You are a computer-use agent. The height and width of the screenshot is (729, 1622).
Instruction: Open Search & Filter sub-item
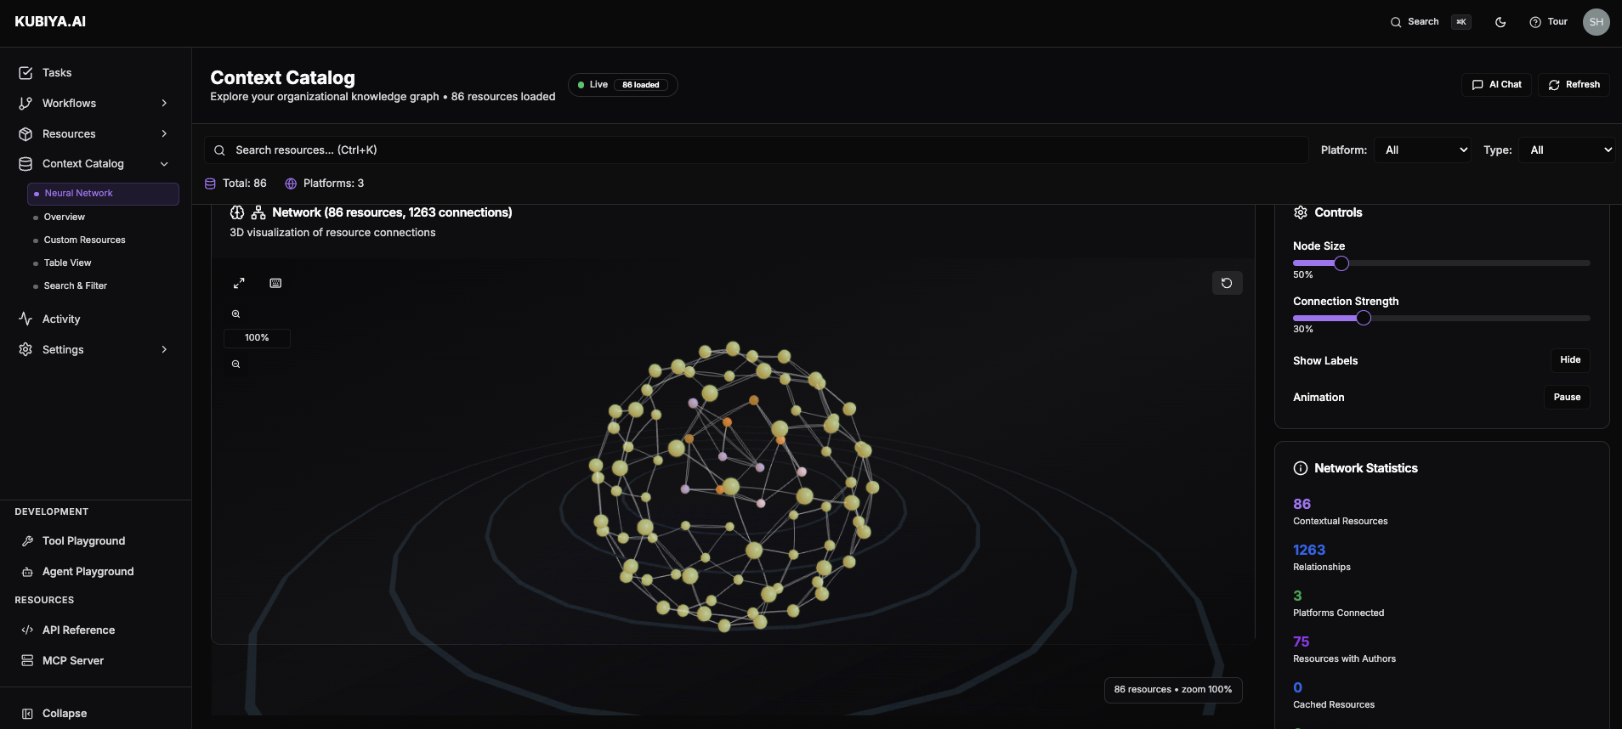[76, 286]
